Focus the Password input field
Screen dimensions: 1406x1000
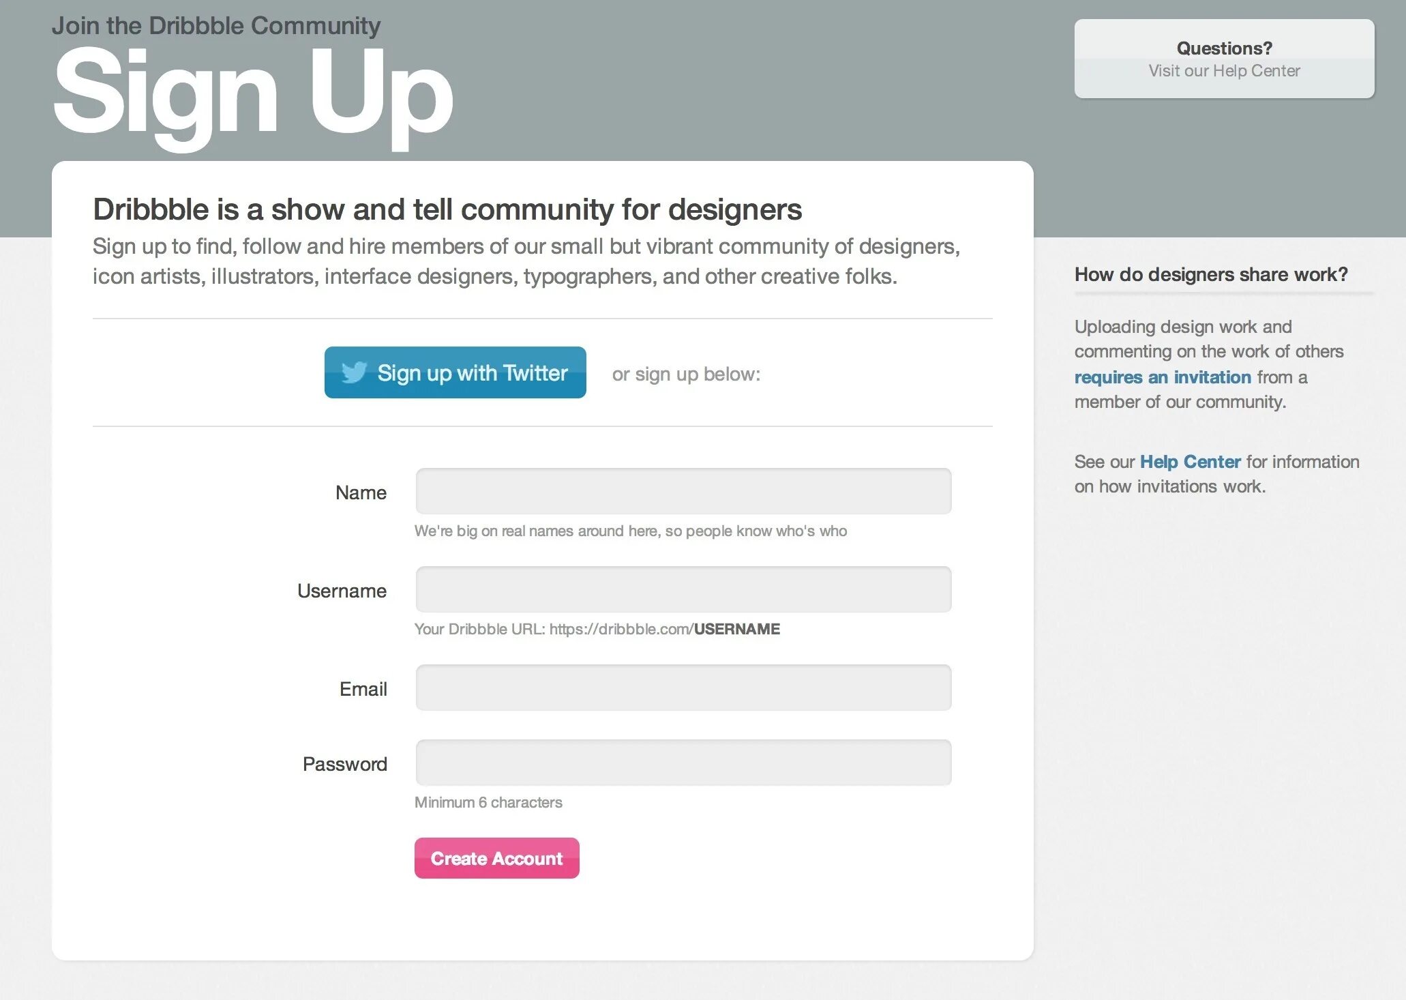683,763
